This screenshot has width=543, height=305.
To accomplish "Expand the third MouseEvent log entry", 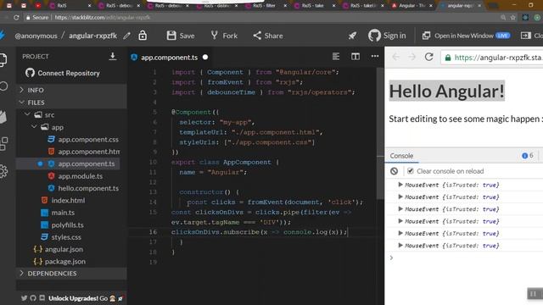I will pos(400,209).
